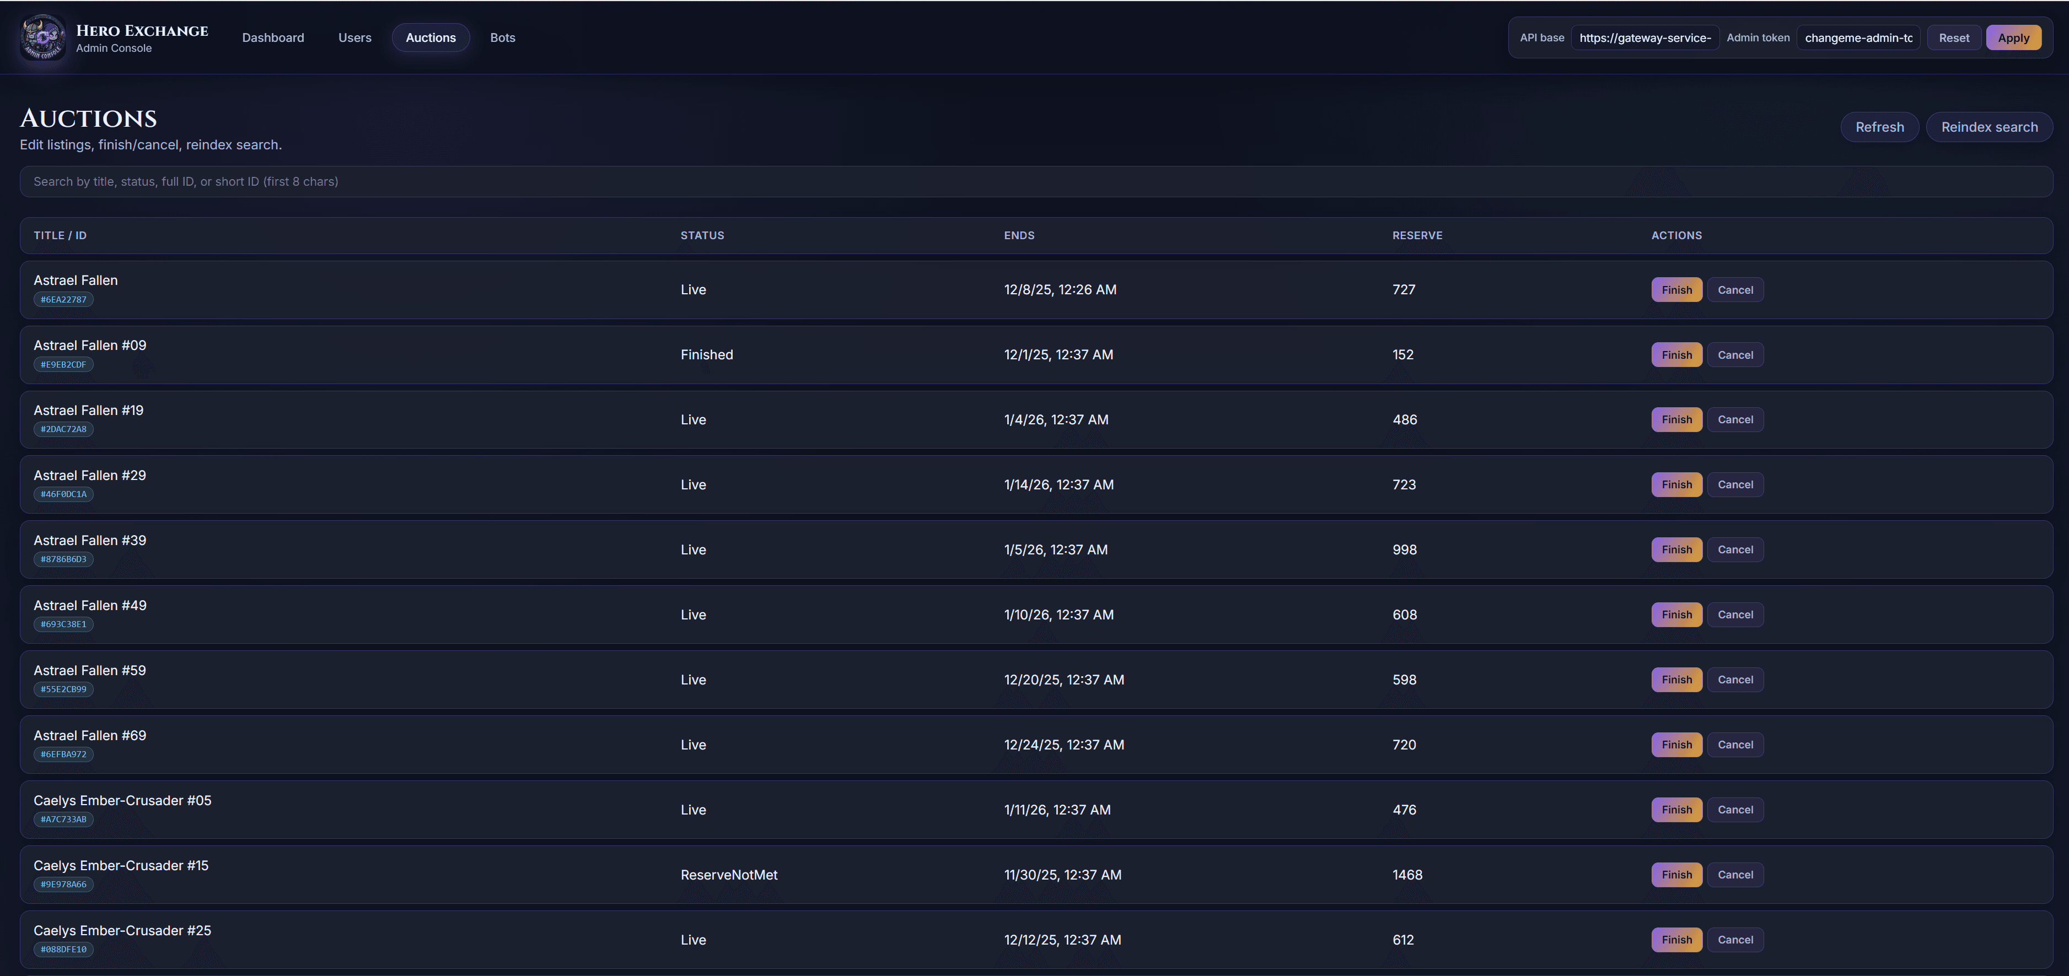Viewport: 2069px width, 976px height.
Task: Click the Hero Exchange logo icon
Action: (42, 37)
